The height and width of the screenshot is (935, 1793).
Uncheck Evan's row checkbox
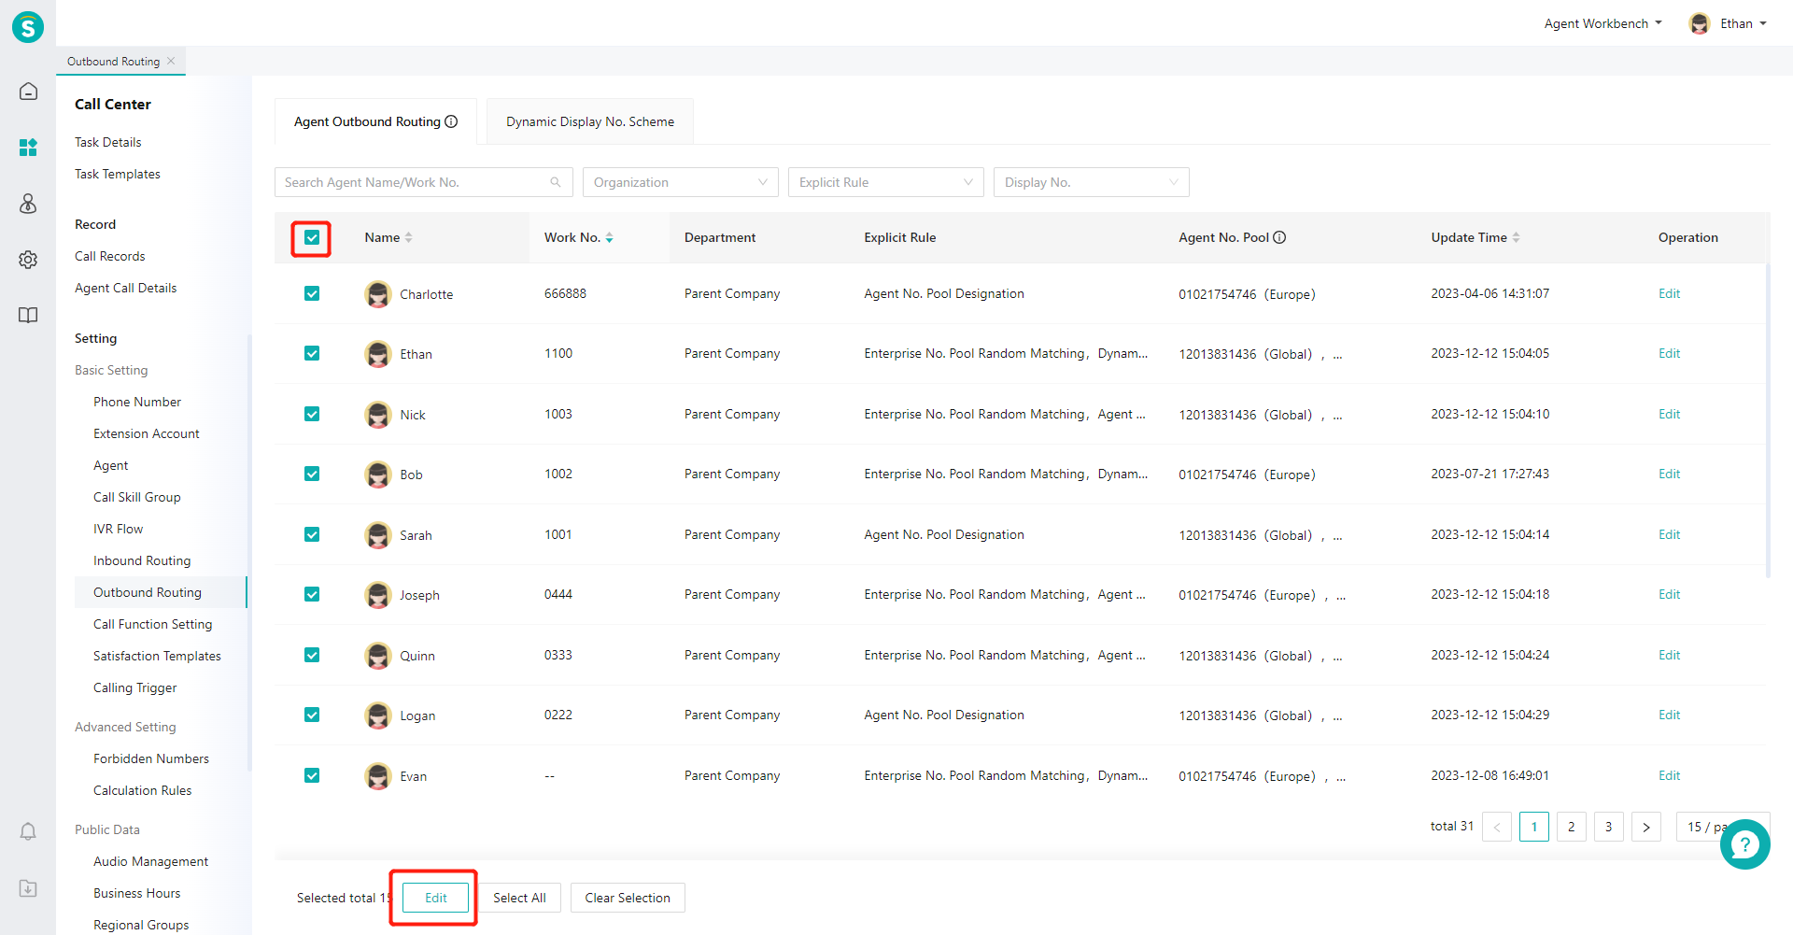click(x=312, y=775)
